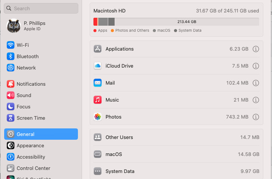Click the System Data 9.97 GB value
The image size is (272, 179).
point(250,171)
